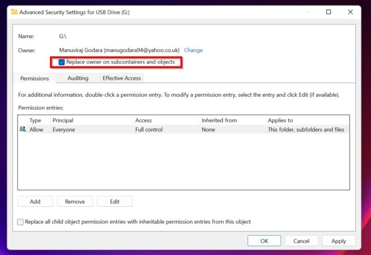
Task: Select the user group icon beside Everyone
Action: tap(23, 130)
